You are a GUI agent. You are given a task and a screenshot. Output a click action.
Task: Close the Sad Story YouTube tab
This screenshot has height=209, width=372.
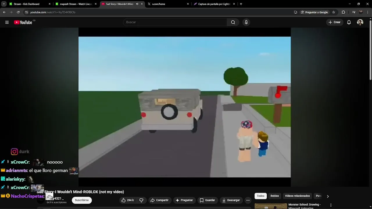coord(142,4)
